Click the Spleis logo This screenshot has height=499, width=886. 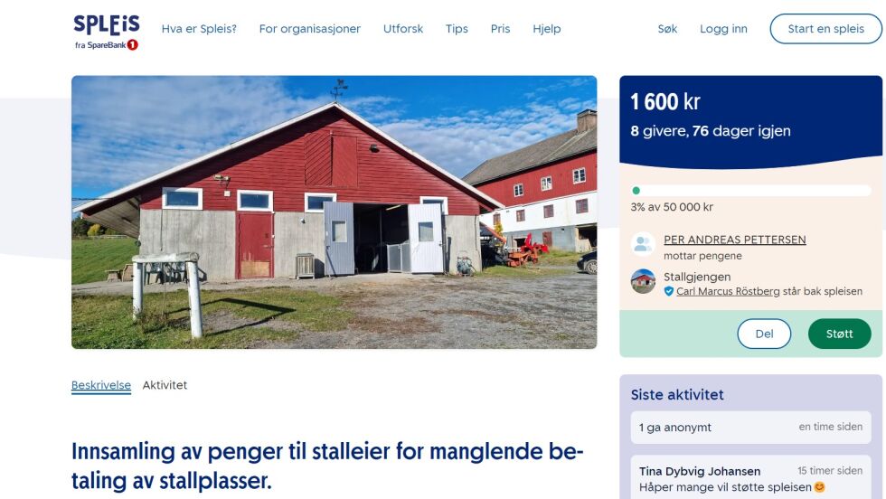point(107,33)
